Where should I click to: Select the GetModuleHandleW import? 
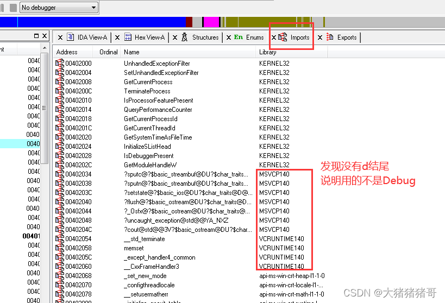click(150, 165)
